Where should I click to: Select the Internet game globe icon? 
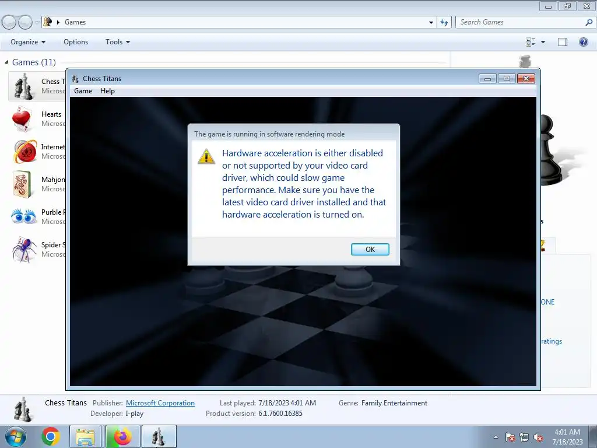click(x=24, y=152)
